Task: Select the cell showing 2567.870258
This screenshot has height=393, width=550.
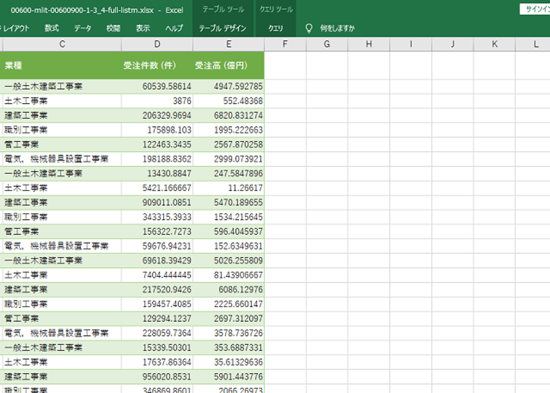Action: point(229,145)
